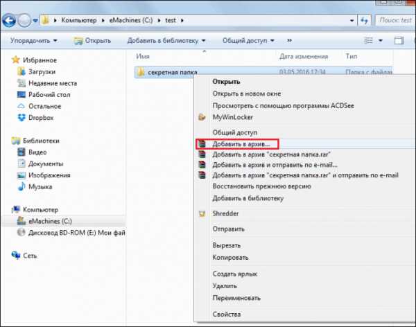Click the Открыть toolbar button
Screen dimensions: 416x327
click(x=92, y=41)
